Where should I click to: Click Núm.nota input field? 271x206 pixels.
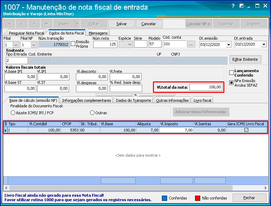click(105, 44)
